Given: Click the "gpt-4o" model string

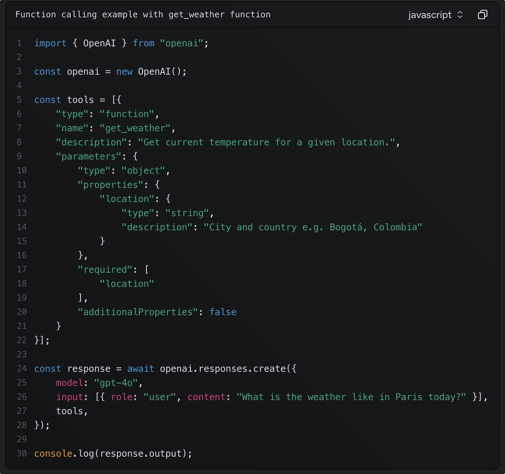Looking at the screenshot, I should pos(116,383).
